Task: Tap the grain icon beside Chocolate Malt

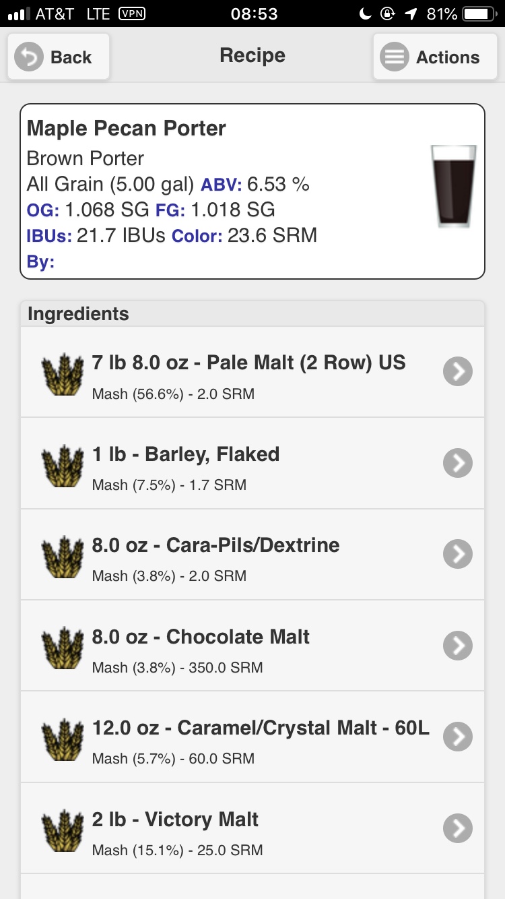Action: [63, 648]
